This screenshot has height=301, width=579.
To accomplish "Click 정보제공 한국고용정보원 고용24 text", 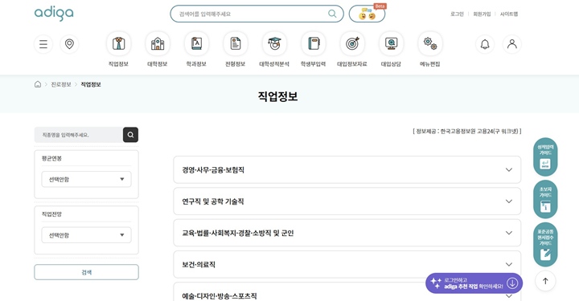I will pyautogui.click(x=467, y=131).
